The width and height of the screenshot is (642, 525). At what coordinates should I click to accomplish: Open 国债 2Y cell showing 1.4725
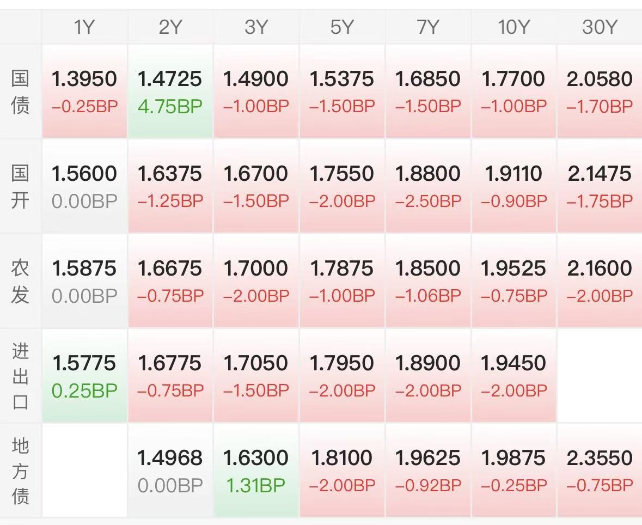(x=170, y=91)
